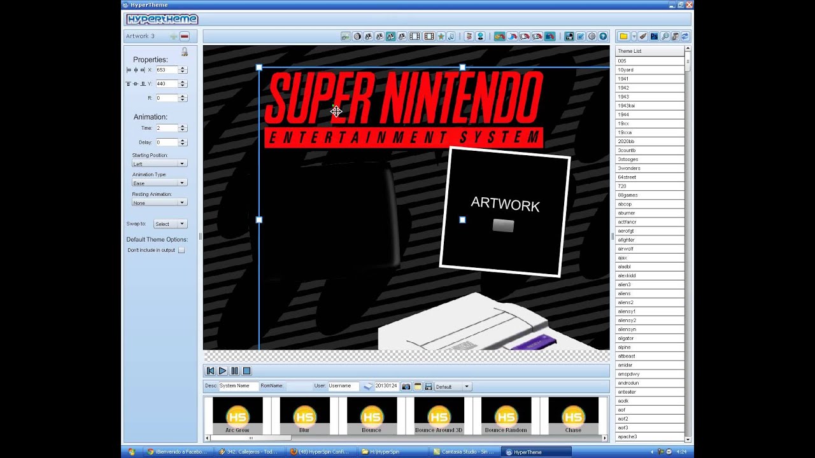Increase the R rotation stepper
815x458 pixels.
183,96
